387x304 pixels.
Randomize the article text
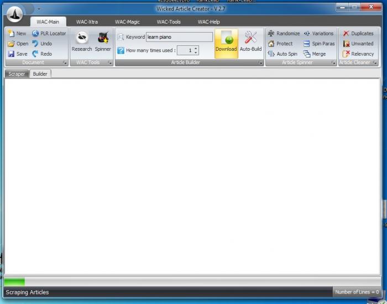coord(284,33)
